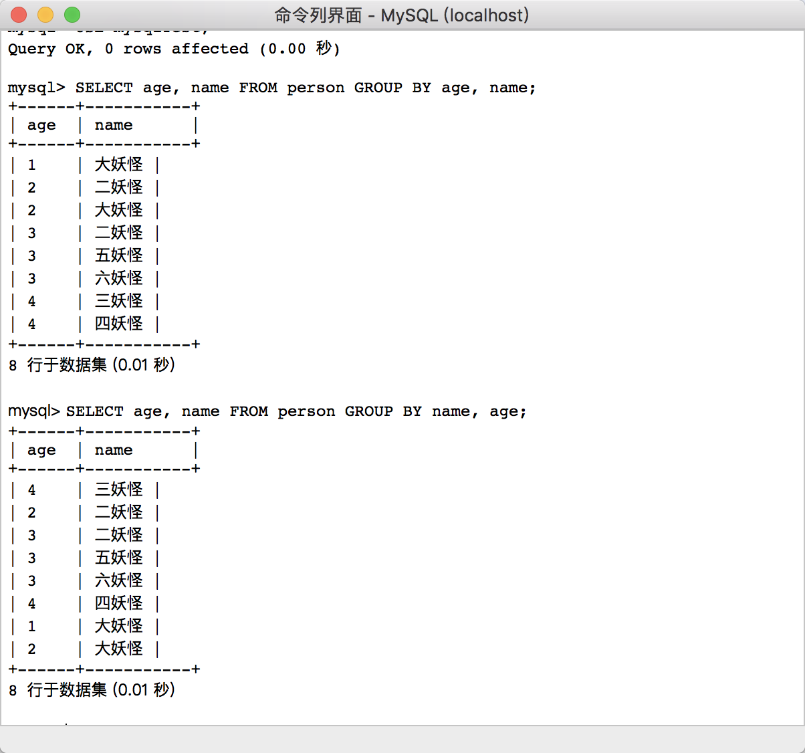Close the MySQL command line window

point(19,15)
